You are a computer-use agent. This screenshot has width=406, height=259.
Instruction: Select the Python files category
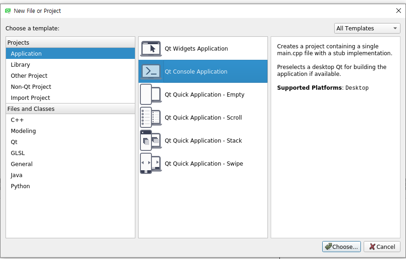pyautogui.click(x=70, y=186)
